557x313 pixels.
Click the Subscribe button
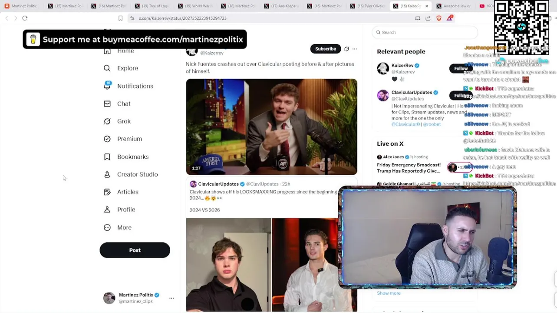click(x=325, y=49)
